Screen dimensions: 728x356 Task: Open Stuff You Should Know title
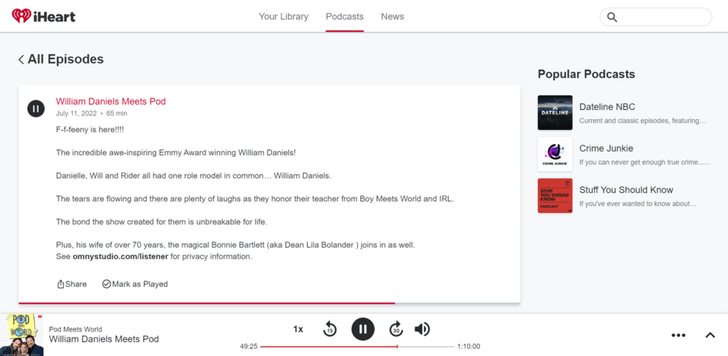626,190
